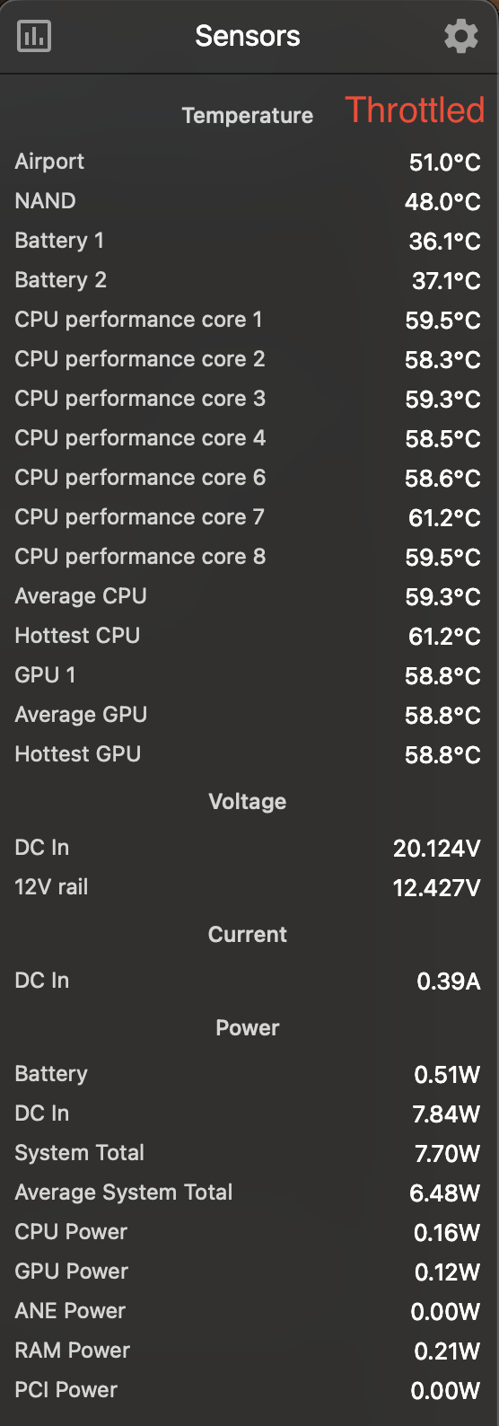Screen dimensions: 499x1426
Task: Click the ANE Power row
Action: point(249,1311)
